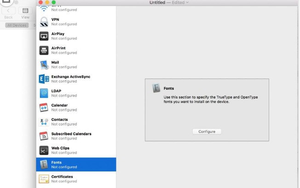The width and height of the screenshot is (300, 188).
Task: Open the LDAP payload icon
Action: (44, 93)
